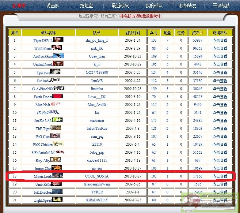
Task: Click the S.PhAntoM-M SDM logo
Action: point(60,152)
